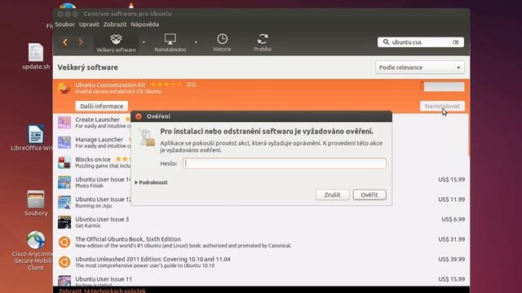Viewport: 522px width, 293px height.
Task: Click the Veškerý software heading
Action: tap(87, 68)
